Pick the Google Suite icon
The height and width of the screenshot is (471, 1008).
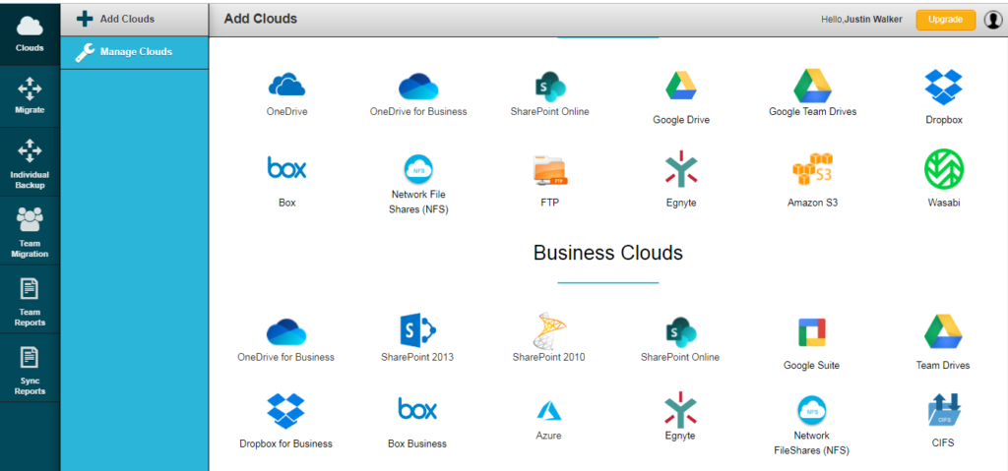pyautogui.click(x=811, y=332)
